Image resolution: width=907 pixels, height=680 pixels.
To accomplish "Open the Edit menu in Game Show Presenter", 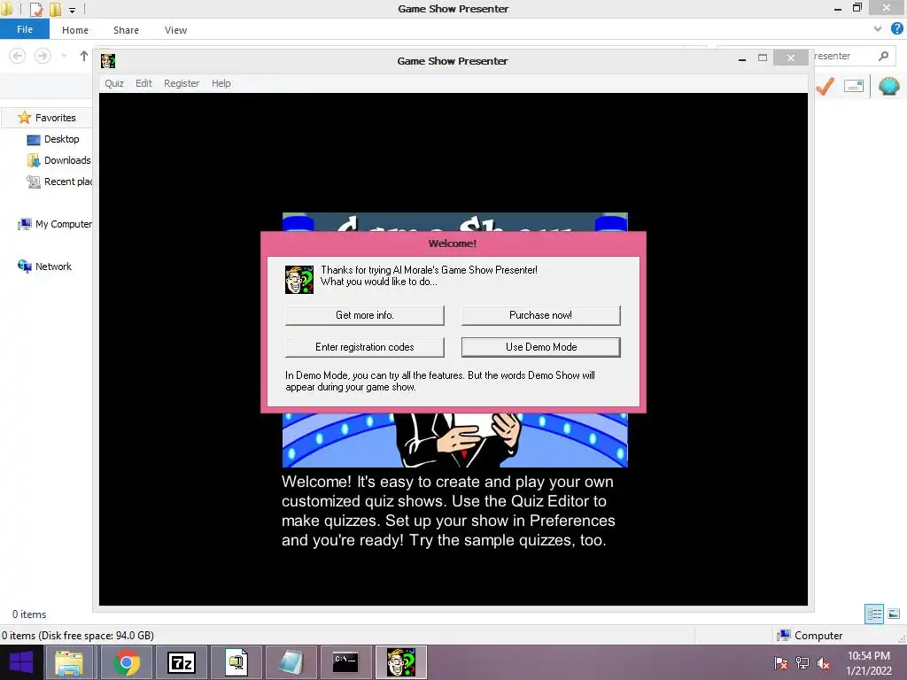I will 143,83.
